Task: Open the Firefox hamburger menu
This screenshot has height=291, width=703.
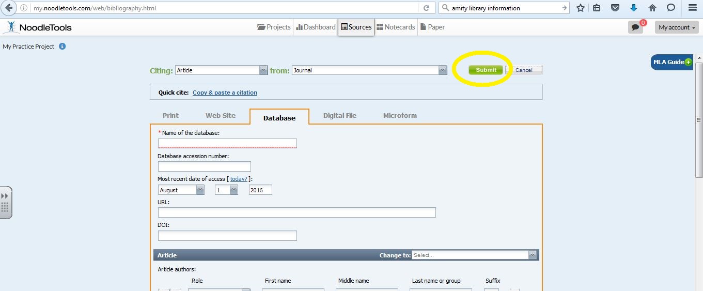Action: (x=693, y=8)
